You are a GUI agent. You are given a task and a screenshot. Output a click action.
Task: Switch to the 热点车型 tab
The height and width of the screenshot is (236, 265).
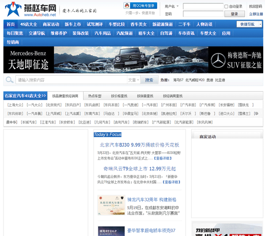[x=95, y=96]
